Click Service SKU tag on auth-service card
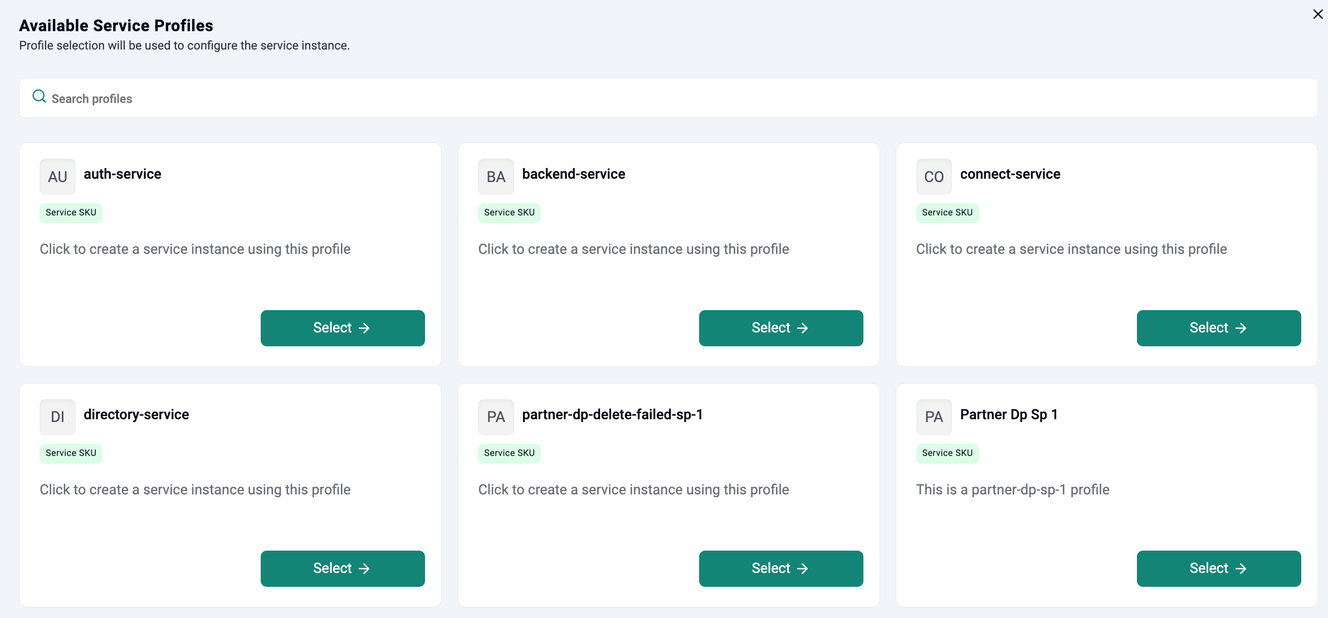The image size is (1328, 618). [x=71, y=213]
